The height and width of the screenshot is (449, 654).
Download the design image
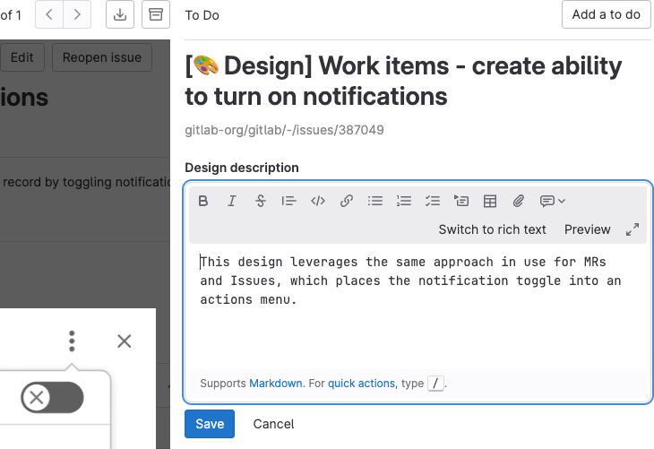120,14
